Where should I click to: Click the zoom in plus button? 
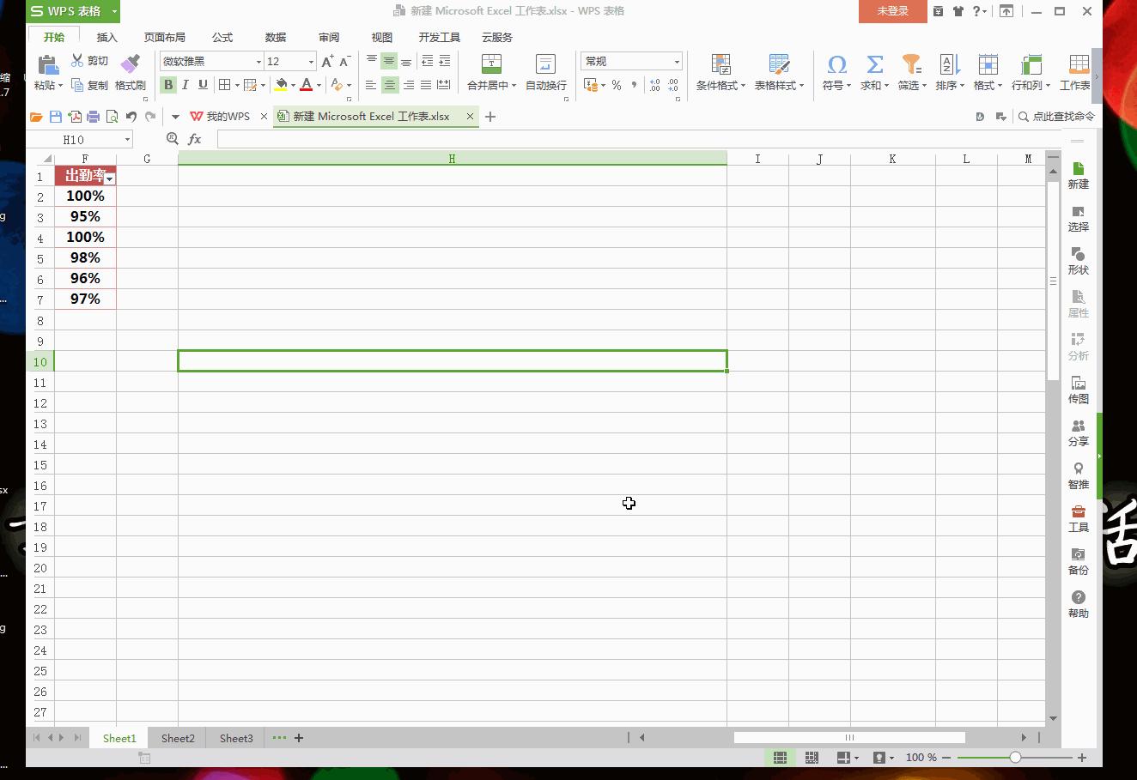pos(1082,758)
